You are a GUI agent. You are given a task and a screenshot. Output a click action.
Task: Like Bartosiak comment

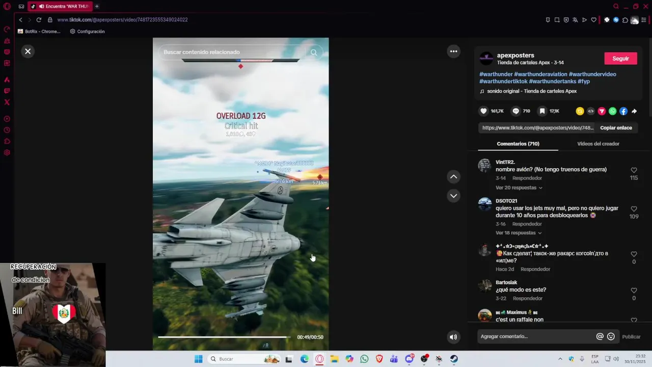[x=634, y=291]
